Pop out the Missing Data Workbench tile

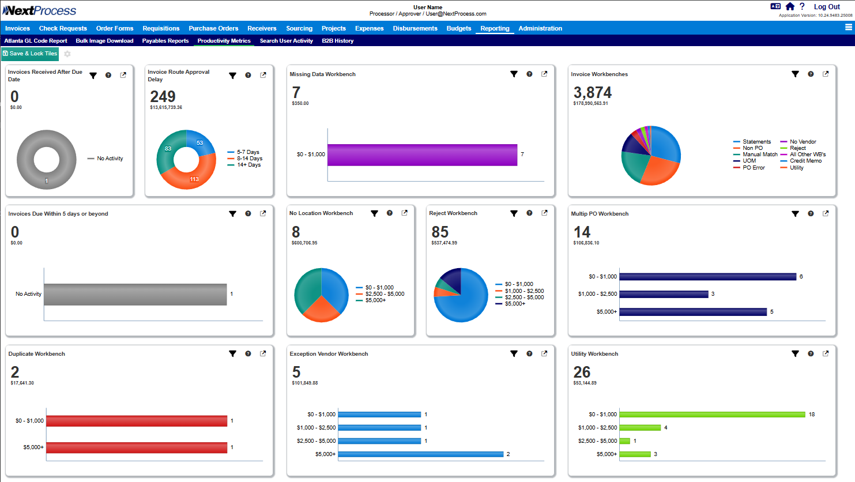tap(544, 74)
